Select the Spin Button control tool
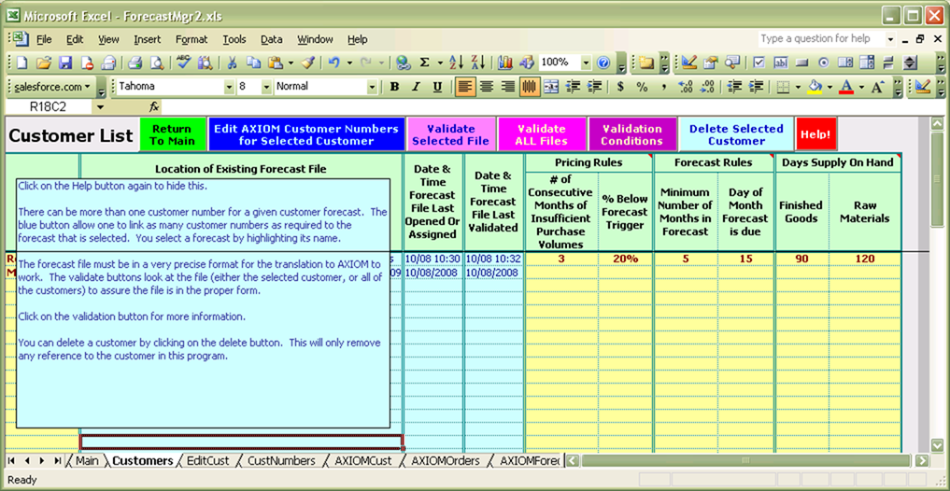This screenshot has height=491, width=950. coord(910,63)
